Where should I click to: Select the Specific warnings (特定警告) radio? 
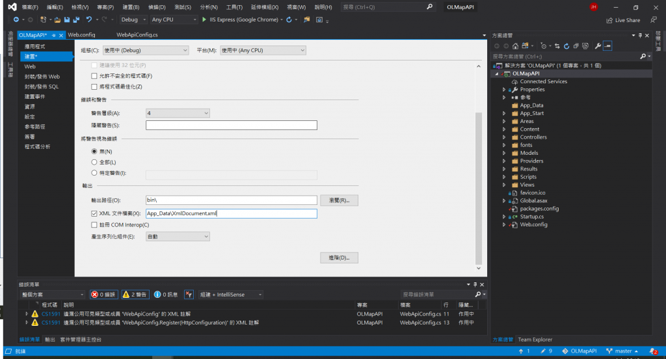click(94, 173)
